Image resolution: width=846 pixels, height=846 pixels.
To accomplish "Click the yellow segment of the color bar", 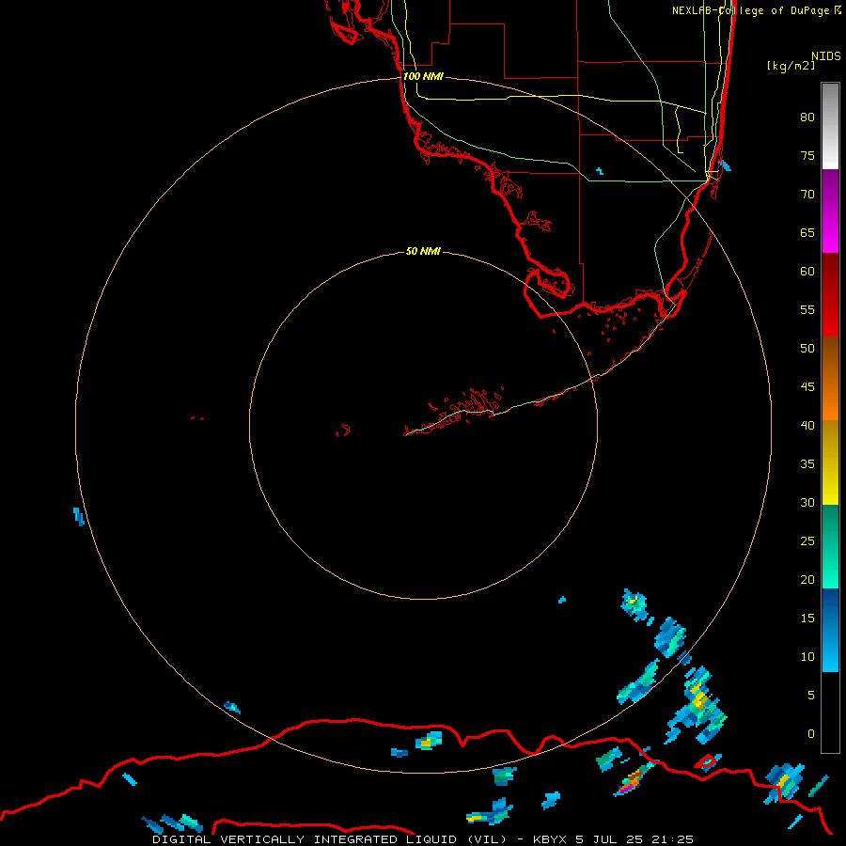I will click(830, 462).
